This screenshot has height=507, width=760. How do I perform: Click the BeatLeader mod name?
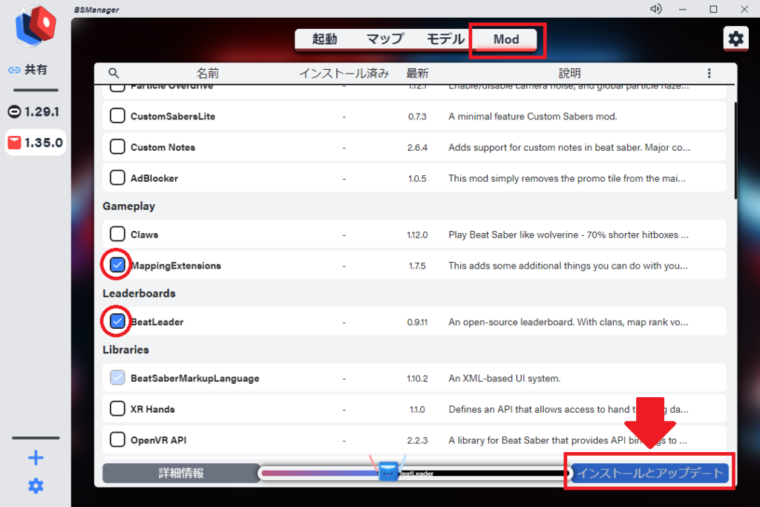[157, 322]
